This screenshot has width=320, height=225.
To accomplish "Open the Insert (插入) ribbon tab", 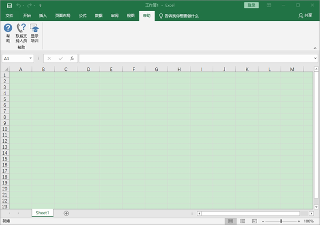I will (43, 16).
